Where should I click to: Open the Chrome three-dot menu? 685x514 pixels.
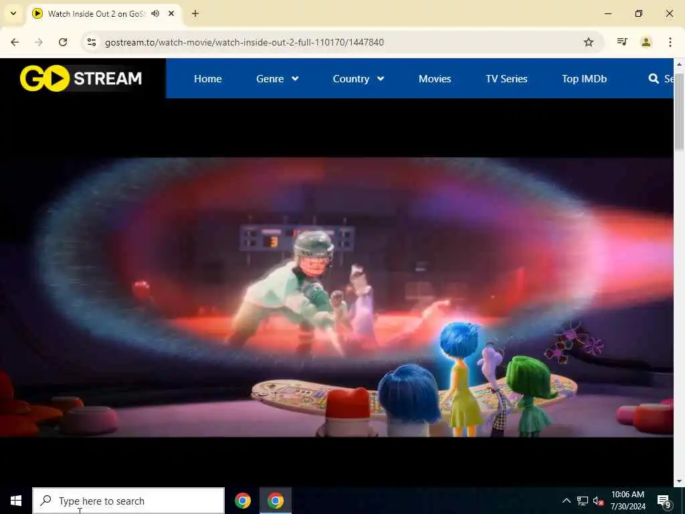click(670, 42)
